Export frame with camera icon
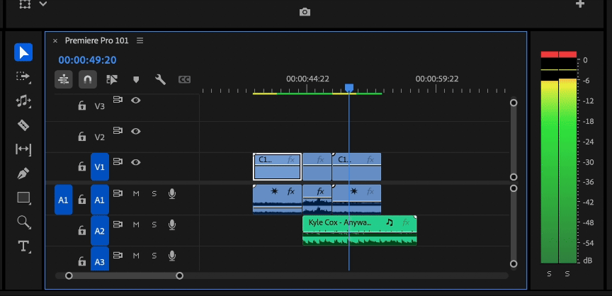 tap(305, 13)
